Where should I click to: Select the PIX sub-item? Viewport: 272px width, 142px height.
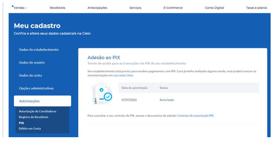pyautogui.click(x=22, y=123)
